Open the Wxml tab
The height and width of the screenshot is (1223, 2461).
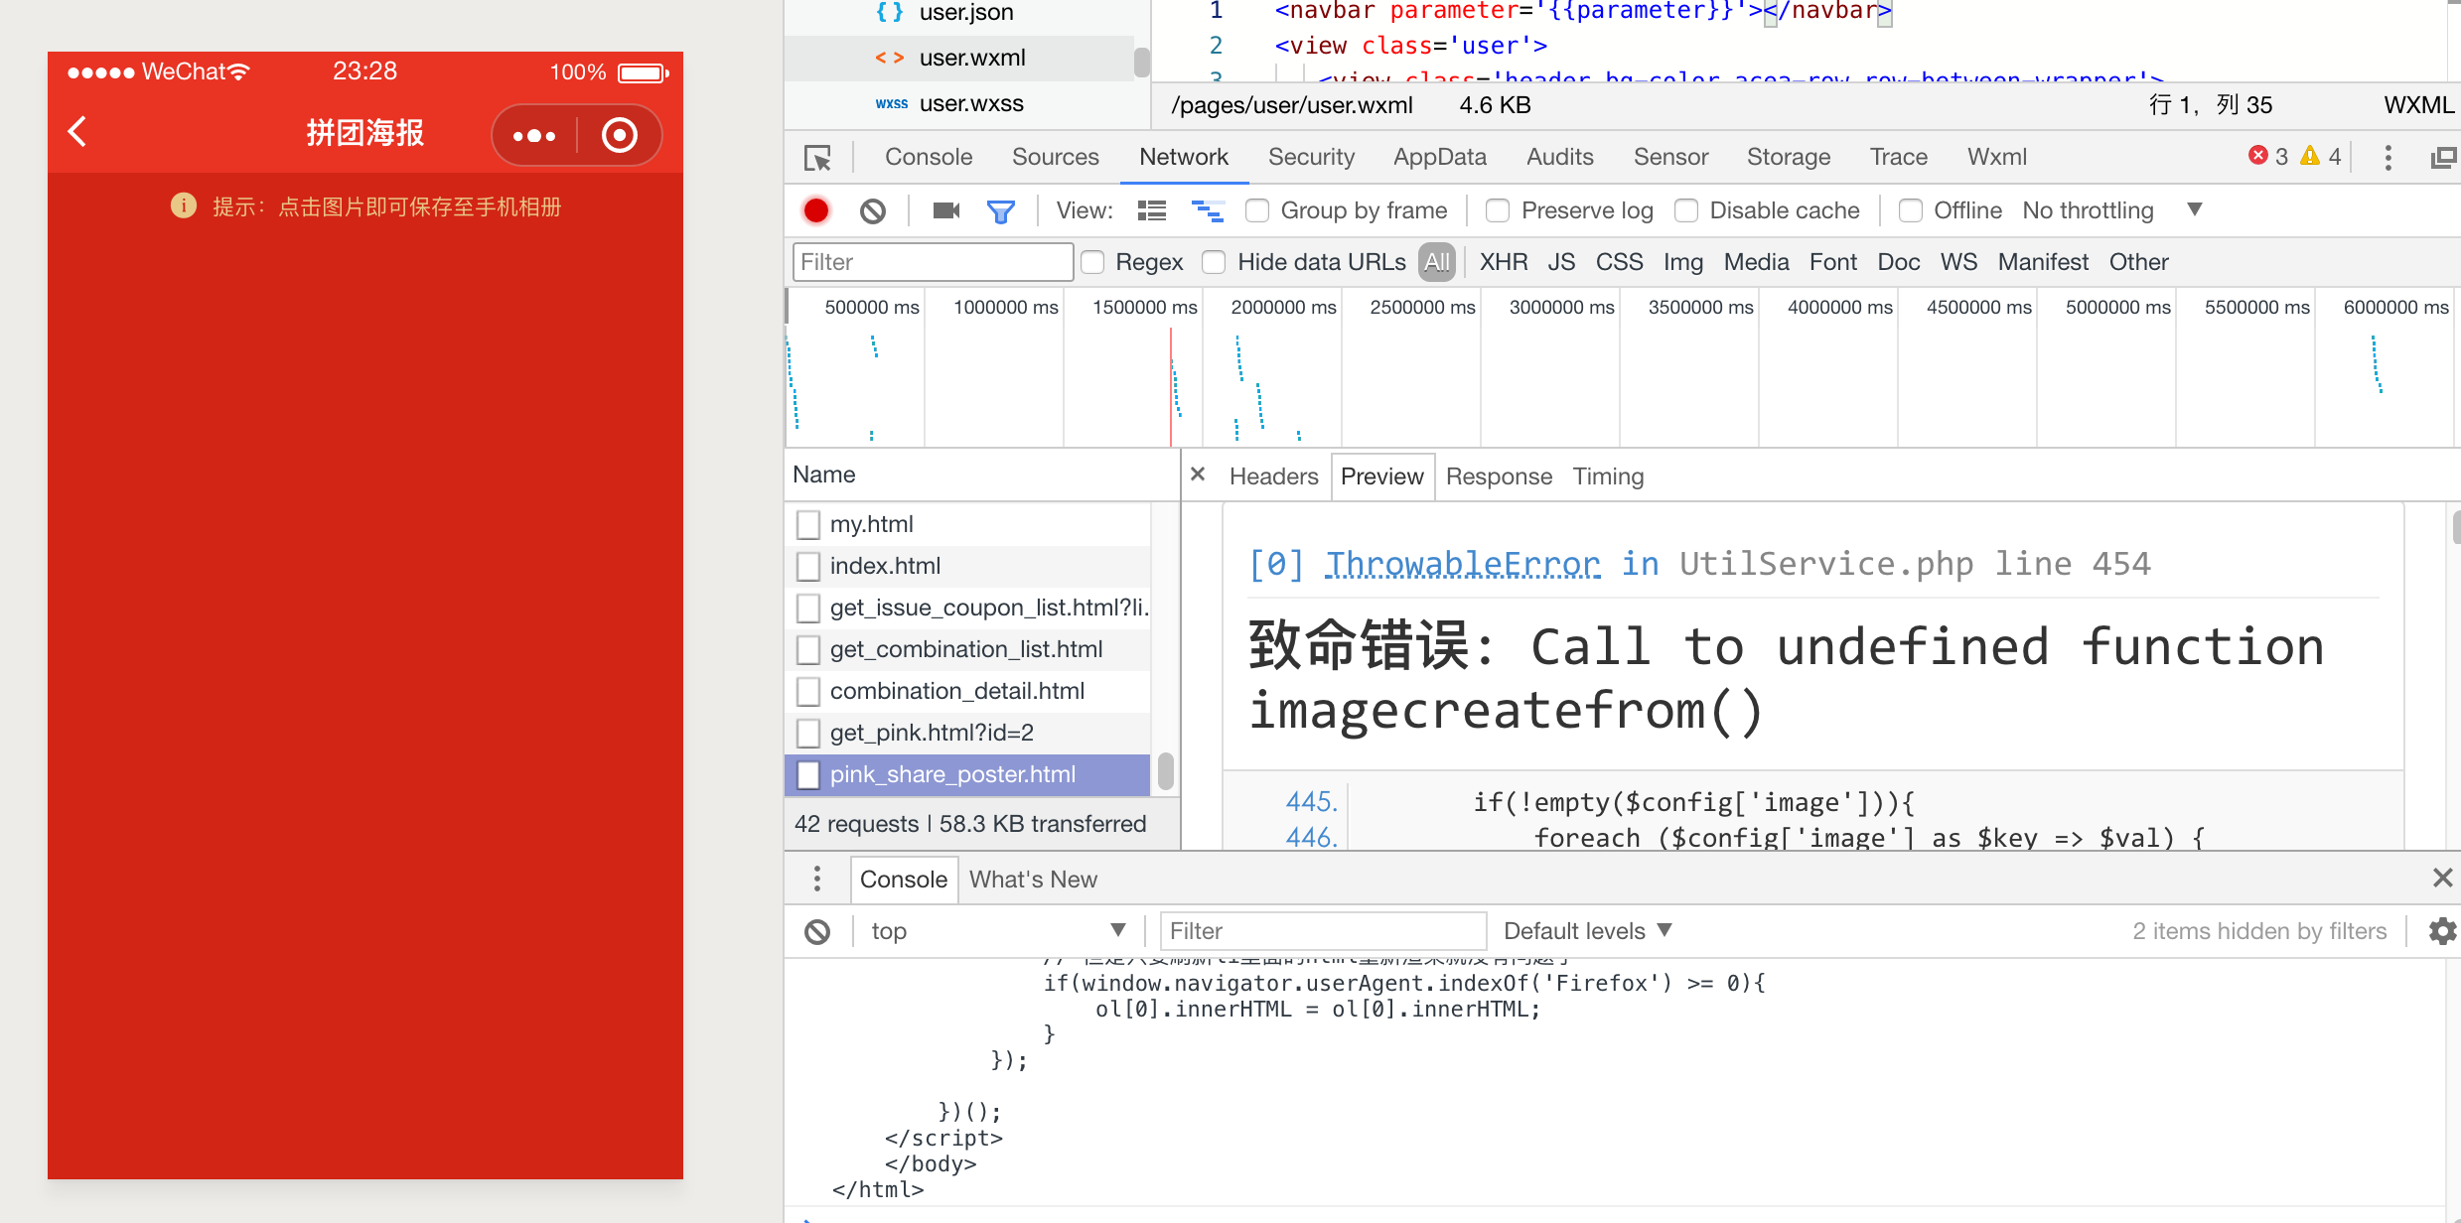pos(1996,157)
